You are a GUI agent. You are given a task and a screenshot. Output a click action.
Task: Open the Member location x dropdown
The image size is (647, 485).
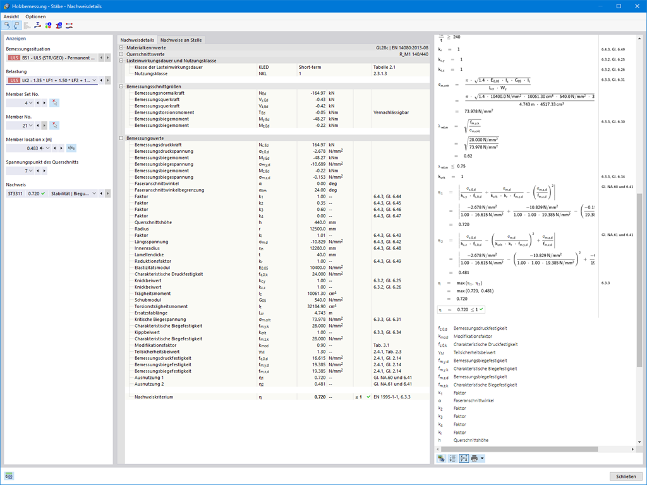pos(48,148)
